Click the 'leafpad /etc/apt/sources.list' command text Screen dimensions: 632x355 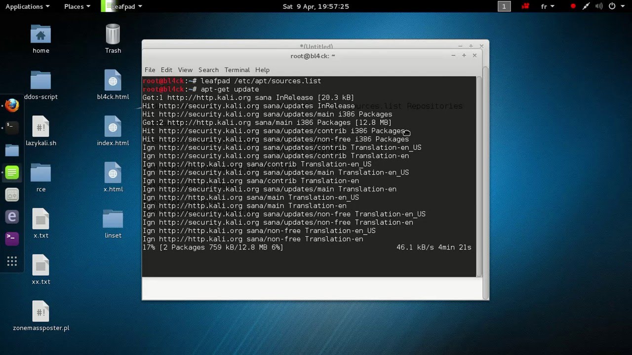click(x=261, y=81)
